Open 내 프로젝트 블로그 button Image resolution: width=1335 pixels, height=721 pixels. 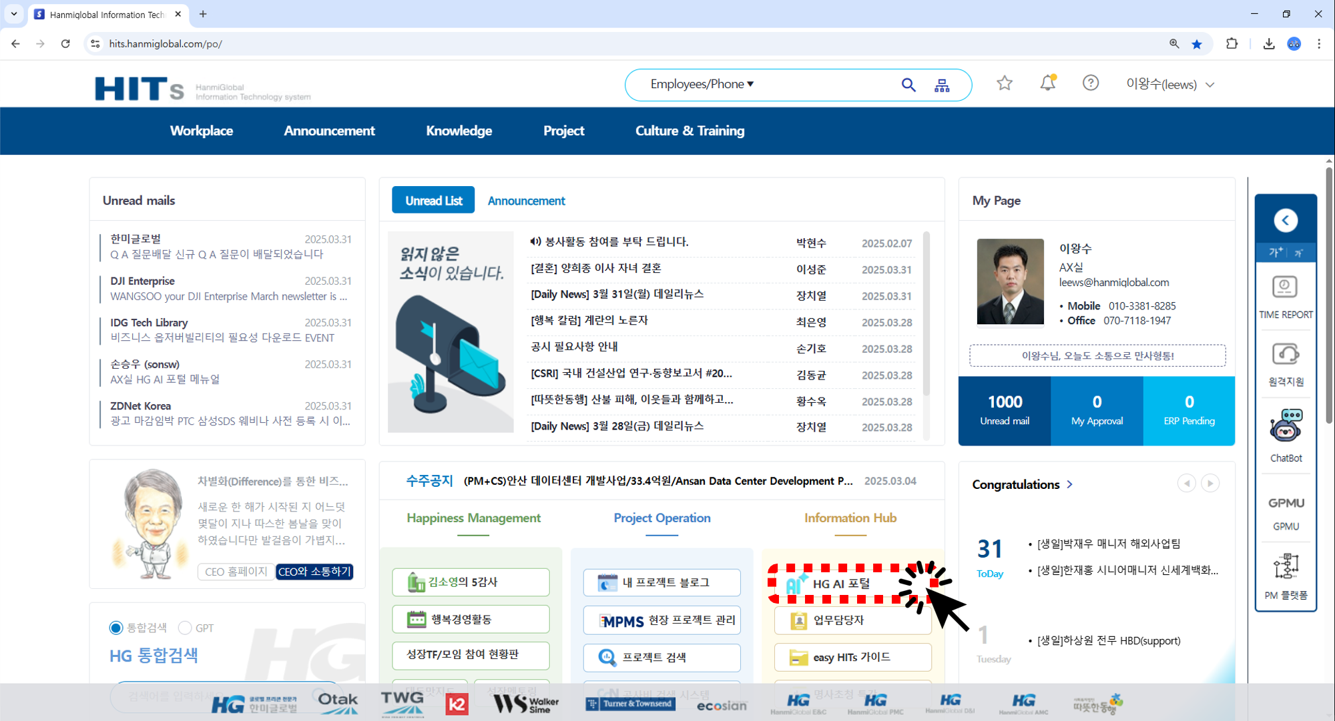pos(661,582)
